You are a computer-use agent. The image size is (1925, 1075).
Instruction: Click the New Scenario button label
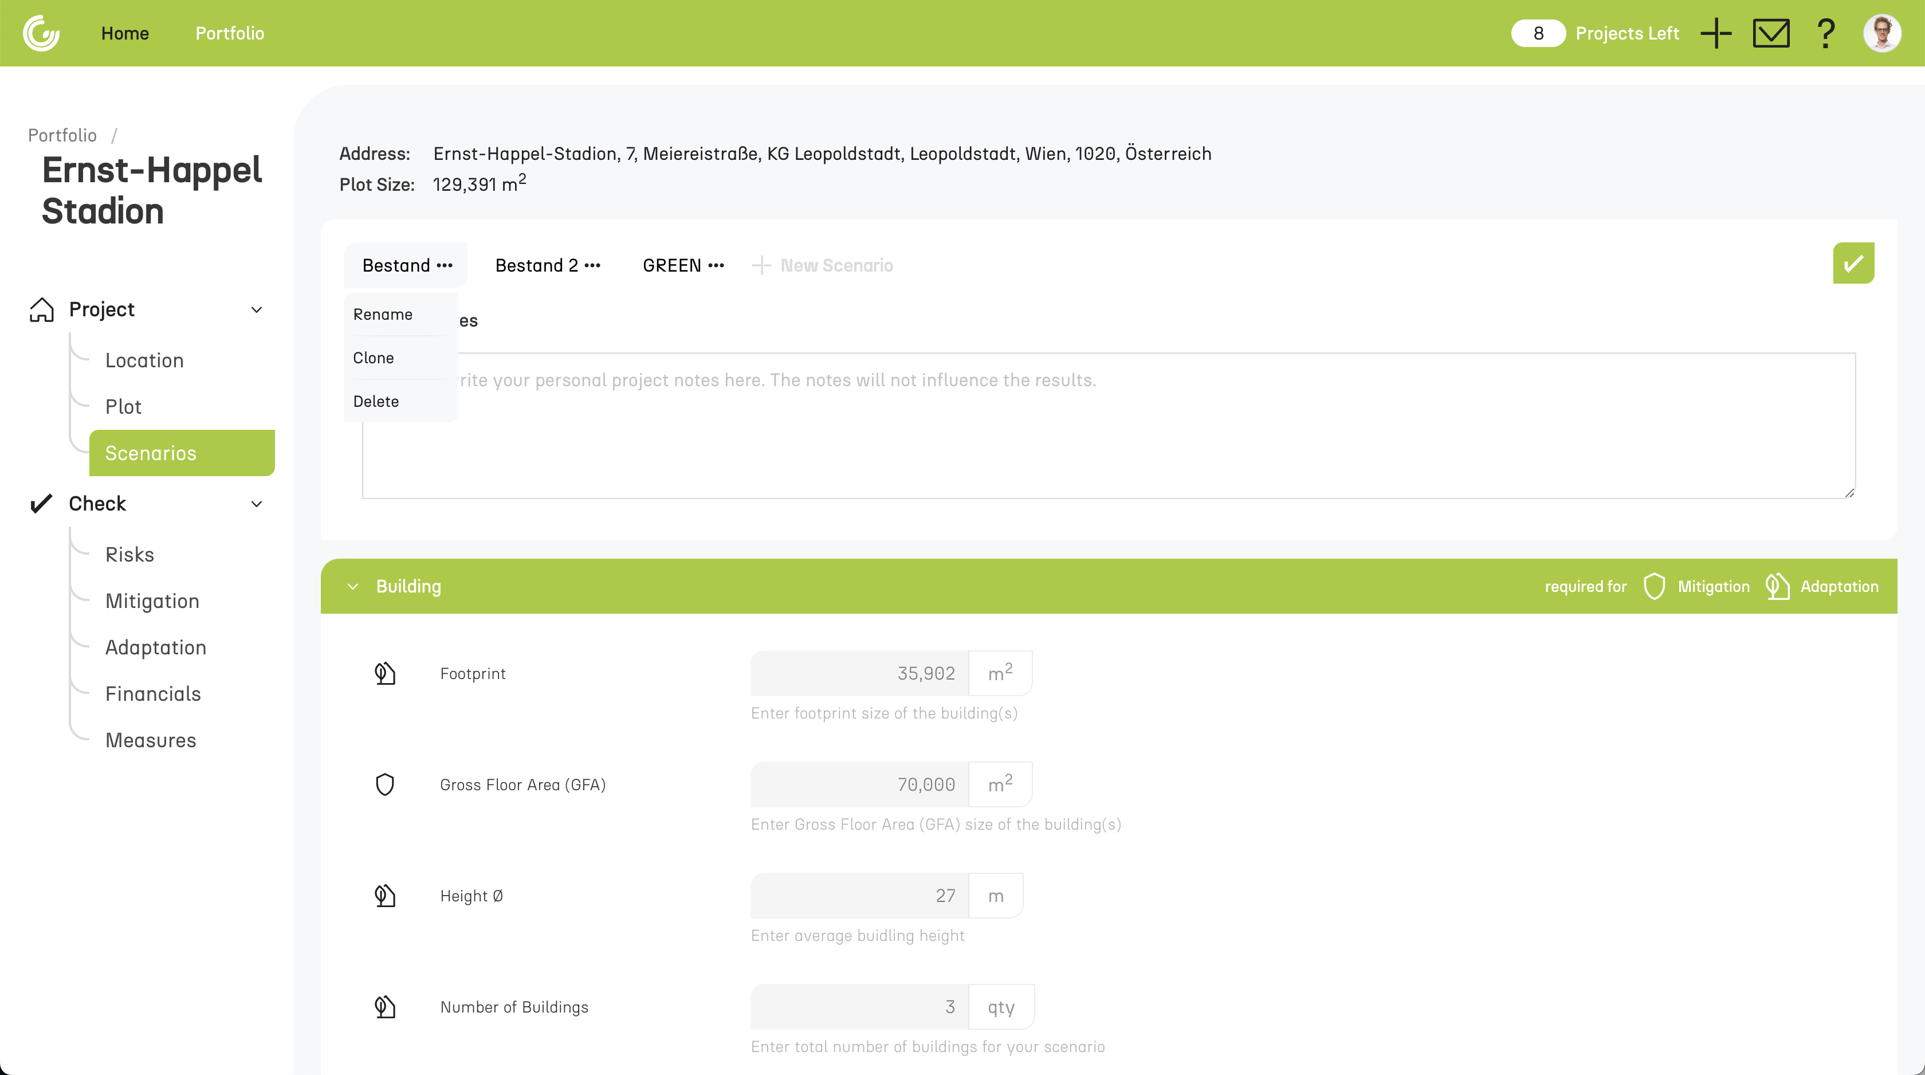coord(836,265)
